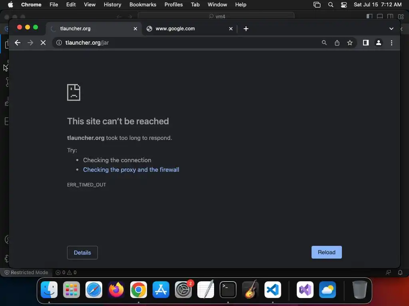Open Customize Layout in VS Code title bar
This screenshot has height=306, width=409.
401,16
